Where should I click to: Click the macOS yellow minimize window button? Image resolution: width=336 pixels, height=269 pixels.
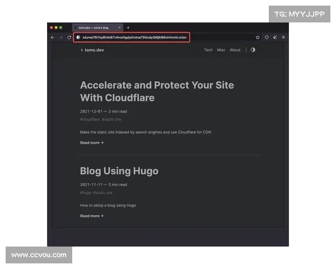tap(56, 27)
